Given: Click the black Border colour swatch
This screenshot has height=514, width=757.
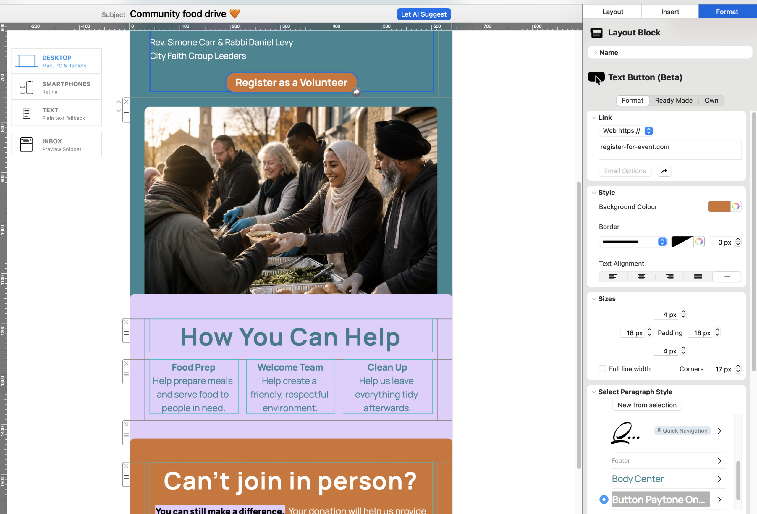Looking at the screenshot, I should (x=682, y=242).
